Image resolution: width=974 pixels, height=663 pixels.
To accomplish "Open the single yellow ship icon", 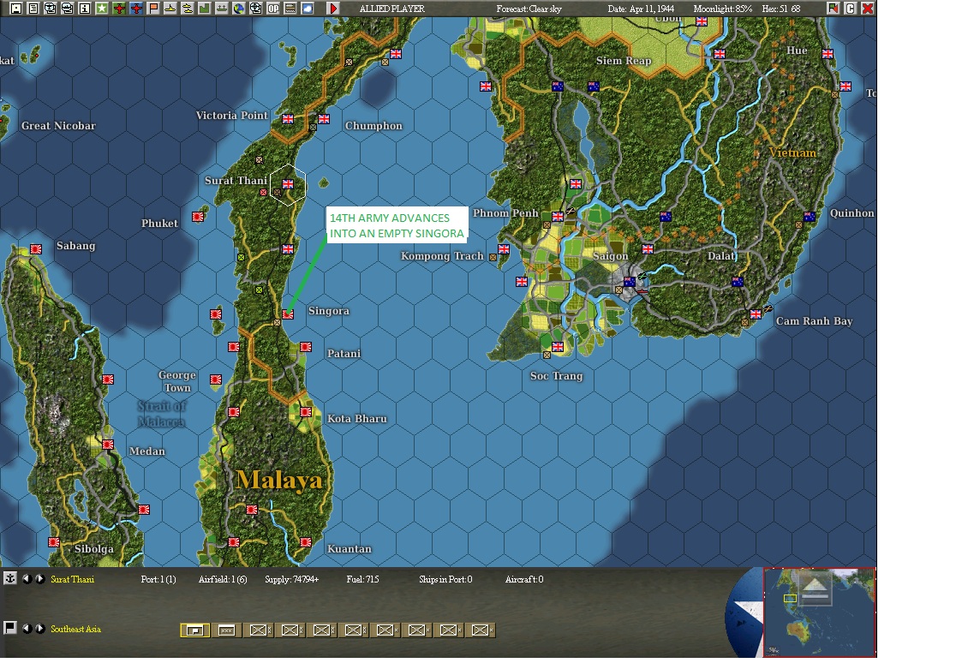I will (170, 8).
